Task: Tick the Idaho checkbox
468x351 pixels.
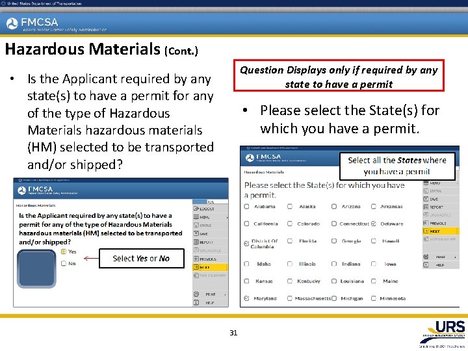Action: click(246, 264)
